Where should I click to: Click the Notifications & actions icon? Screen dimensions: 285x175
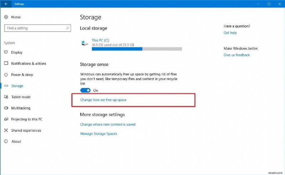[6, 63]
